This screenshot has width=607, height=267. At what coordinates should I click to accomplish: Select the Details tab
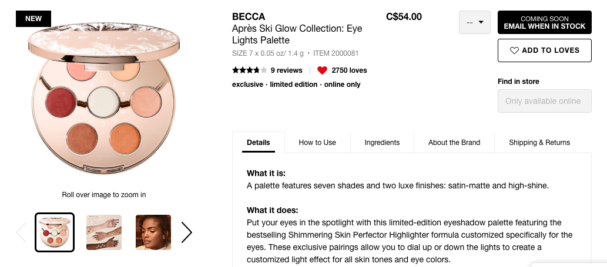pyautogui.click(x=259, y=143)
